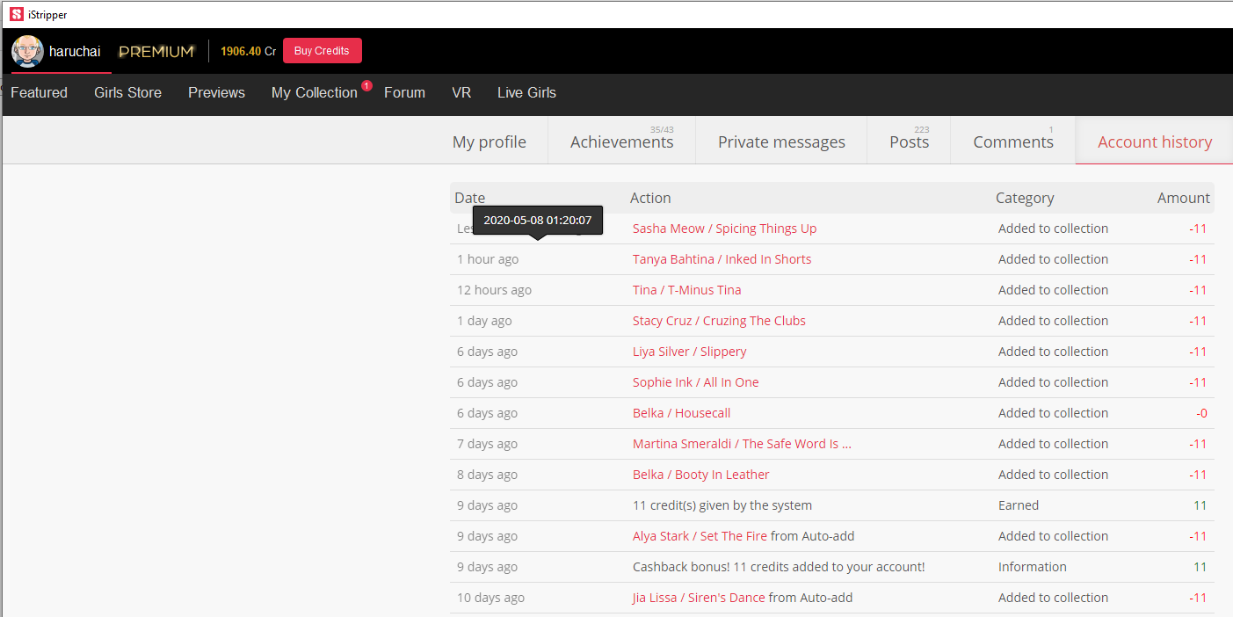Viewport: 1233px width, 617px height.
Task: Open Tanya Bahtina / Inked In Shorts link
Action: (x=722, y=259)
